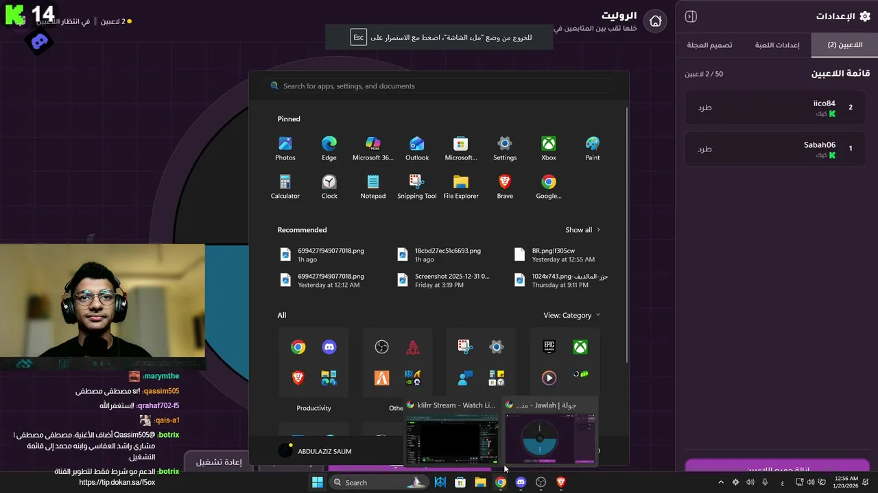Open the ABDULAZIZ SALIM user profile

[x=315, y=451]
